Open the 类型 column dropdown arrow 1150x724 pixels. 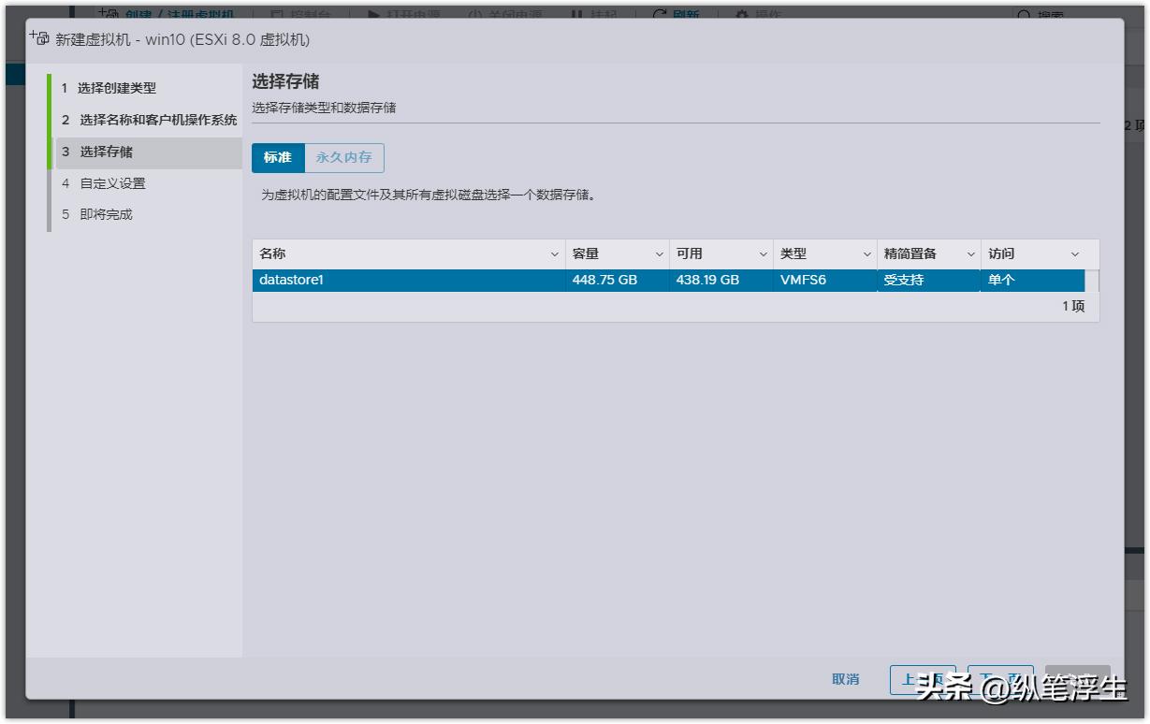tap(866, 253)
